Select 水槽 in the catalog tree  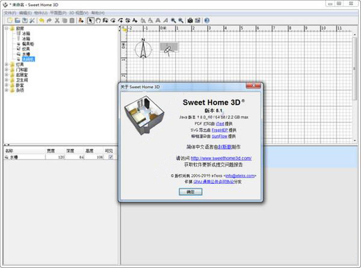[x=26, y=54]
